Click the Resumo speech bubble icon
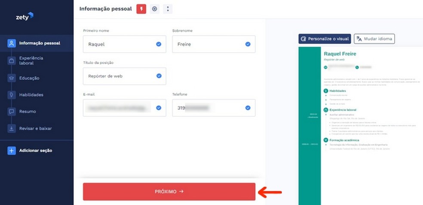This screenshot has height=205, width=423. tap(12, 111)
